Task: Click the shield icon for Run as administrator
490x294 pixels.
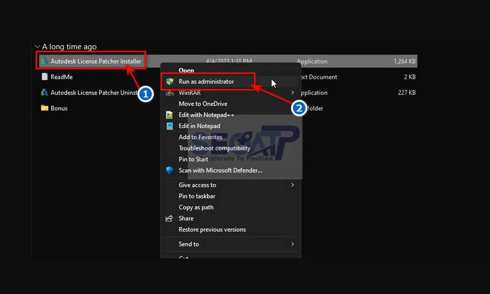Action: pos(170,81)
